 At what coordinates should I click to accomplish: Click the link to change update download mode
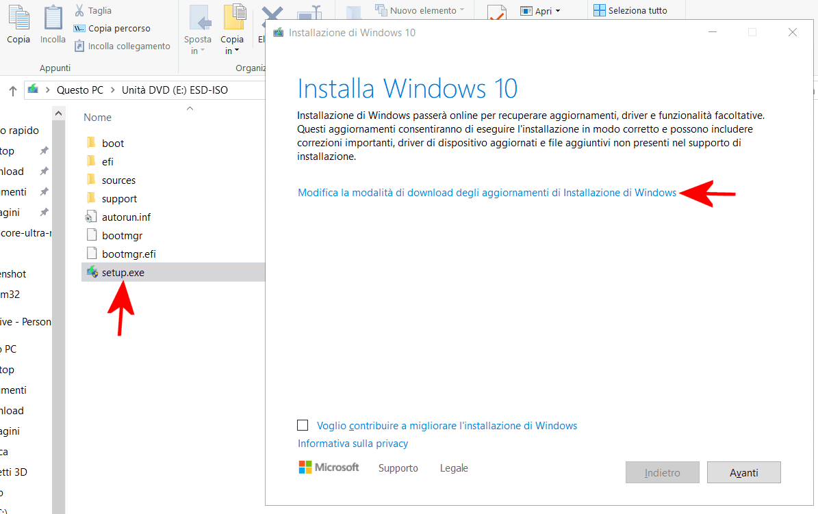[487, 193]
